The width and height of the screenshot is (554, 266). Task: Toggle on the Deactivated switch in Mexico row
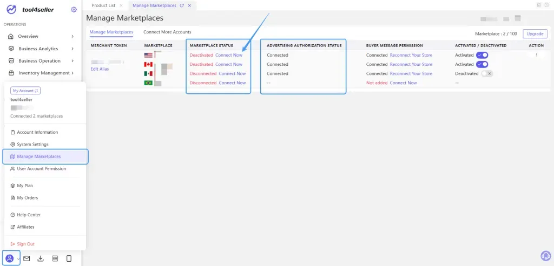click(487, 73)
